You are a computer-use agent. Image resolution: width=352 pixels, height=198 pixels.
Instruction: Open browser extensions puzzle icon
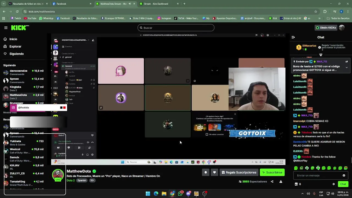[325, 12]
